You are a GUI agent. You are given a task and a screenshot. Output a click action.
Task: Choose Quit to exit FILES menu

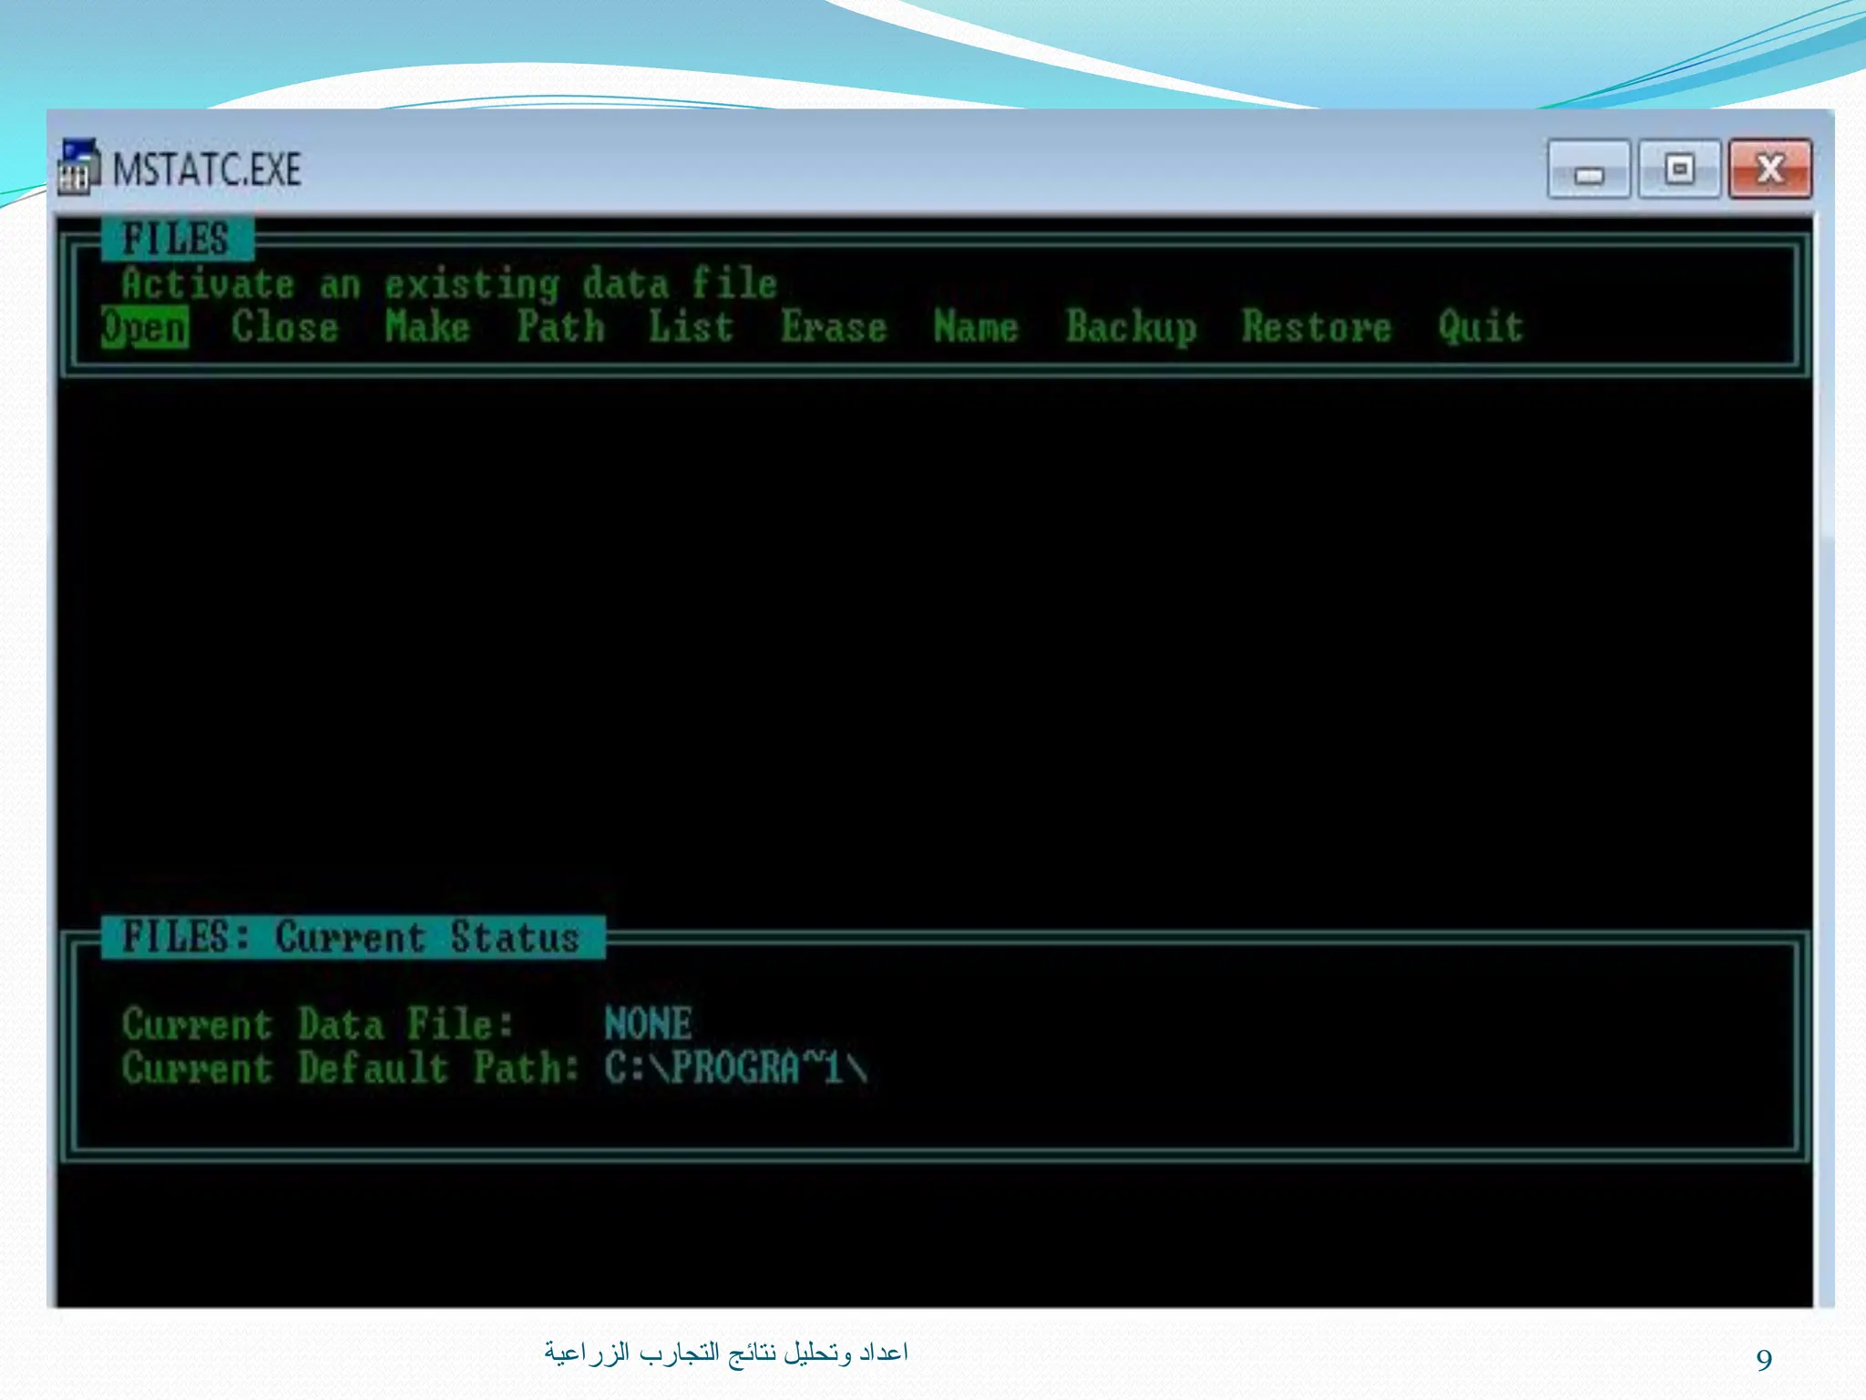pyautogui.click(x=1481, y=328)
